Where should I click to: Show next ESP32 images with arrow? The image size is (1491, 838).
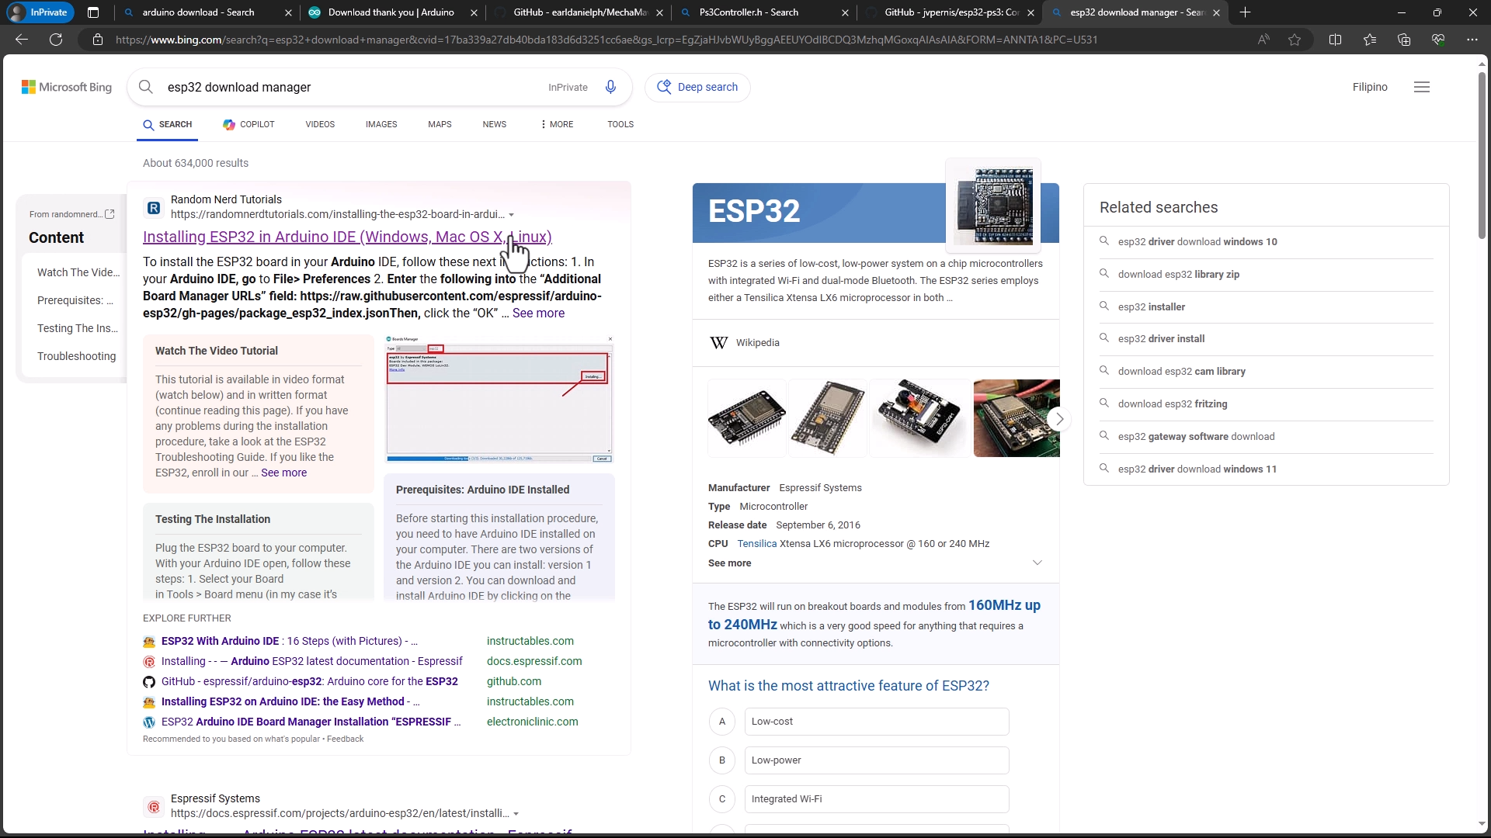point(1058,418)
